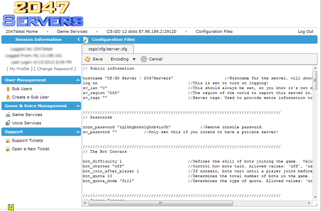Open Game Services breadcrumb link
The height and width of the screenshot is (211, 321).
(72, 32)
